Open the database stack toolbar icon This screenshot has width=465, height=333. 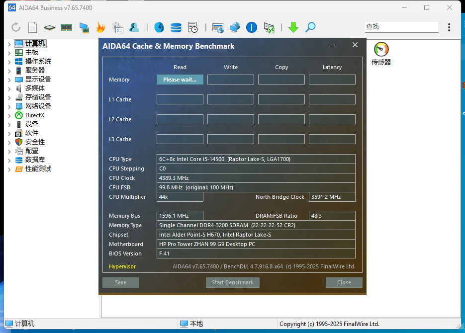click(176, 27)
